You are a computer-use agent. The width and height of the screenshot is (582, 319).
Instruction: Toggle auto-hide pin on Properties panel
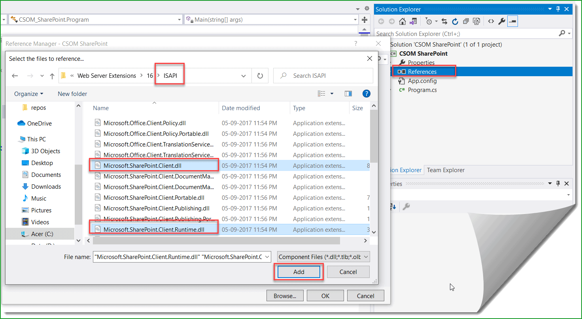pyautogui.click(x=558, y=183)
